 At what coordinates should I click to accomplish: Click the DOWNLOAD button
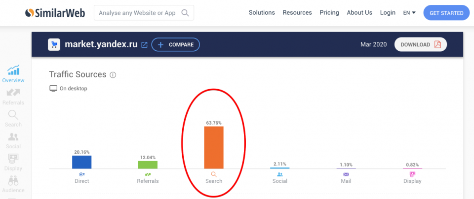click(x=421, y=45)
